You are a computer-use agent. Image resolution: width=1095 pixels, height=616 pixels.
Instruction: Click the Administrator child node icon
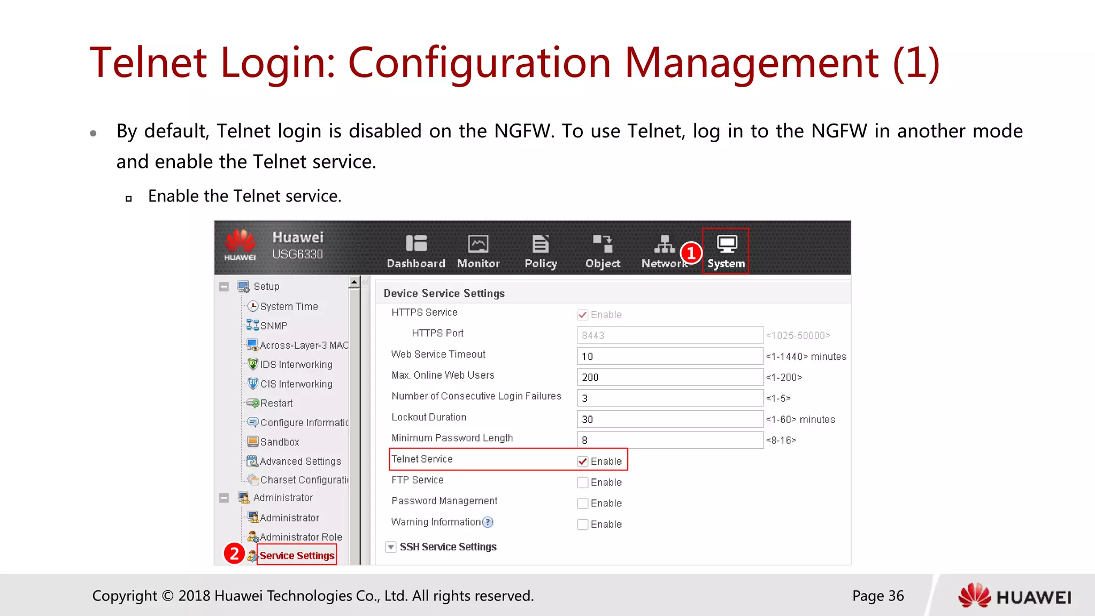[x=253, y=517]
